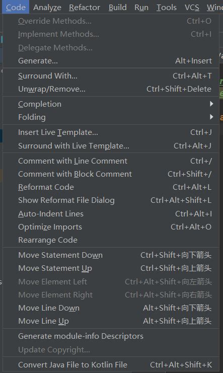Viewport: 223px width, 373px height.
Task: Expand the Folding submenu
Action: coord(111,117)
